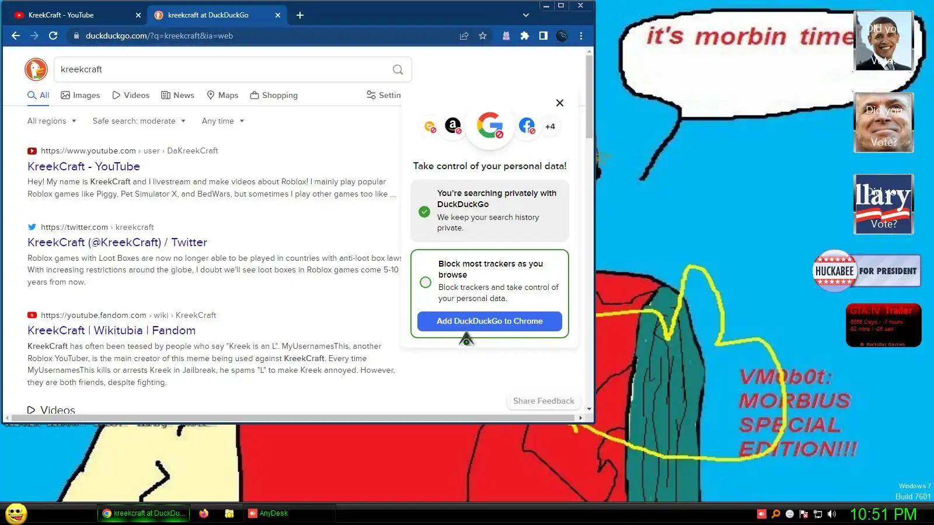This screenshot has height=525, width=934.
Task: Click 'Add DuckDuckGo to Chrome' button
Action: click(x=490, y=321)
